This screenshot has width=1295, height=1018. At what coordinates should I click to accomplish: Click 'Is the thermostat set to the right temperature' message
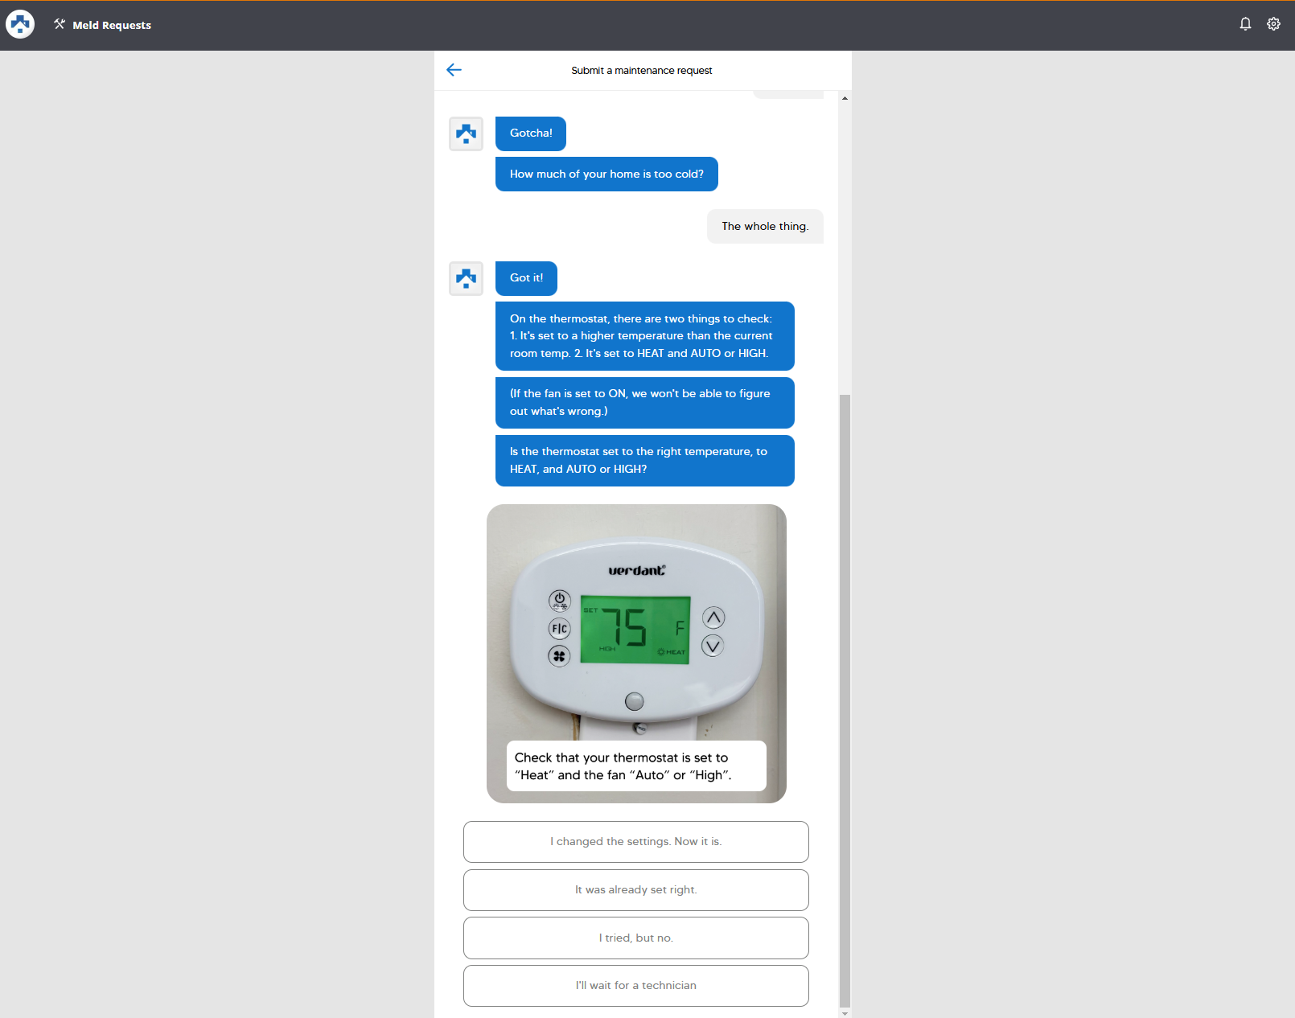645,461
